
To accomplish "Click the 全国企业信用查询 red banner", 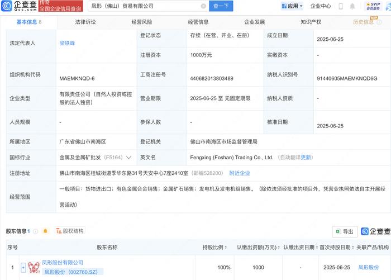I will [x=61, y=6].
